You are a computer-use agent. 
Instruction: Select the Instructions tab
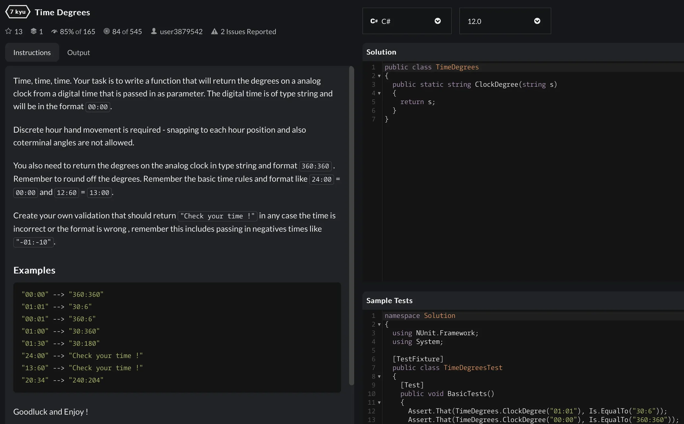(32, 53)
